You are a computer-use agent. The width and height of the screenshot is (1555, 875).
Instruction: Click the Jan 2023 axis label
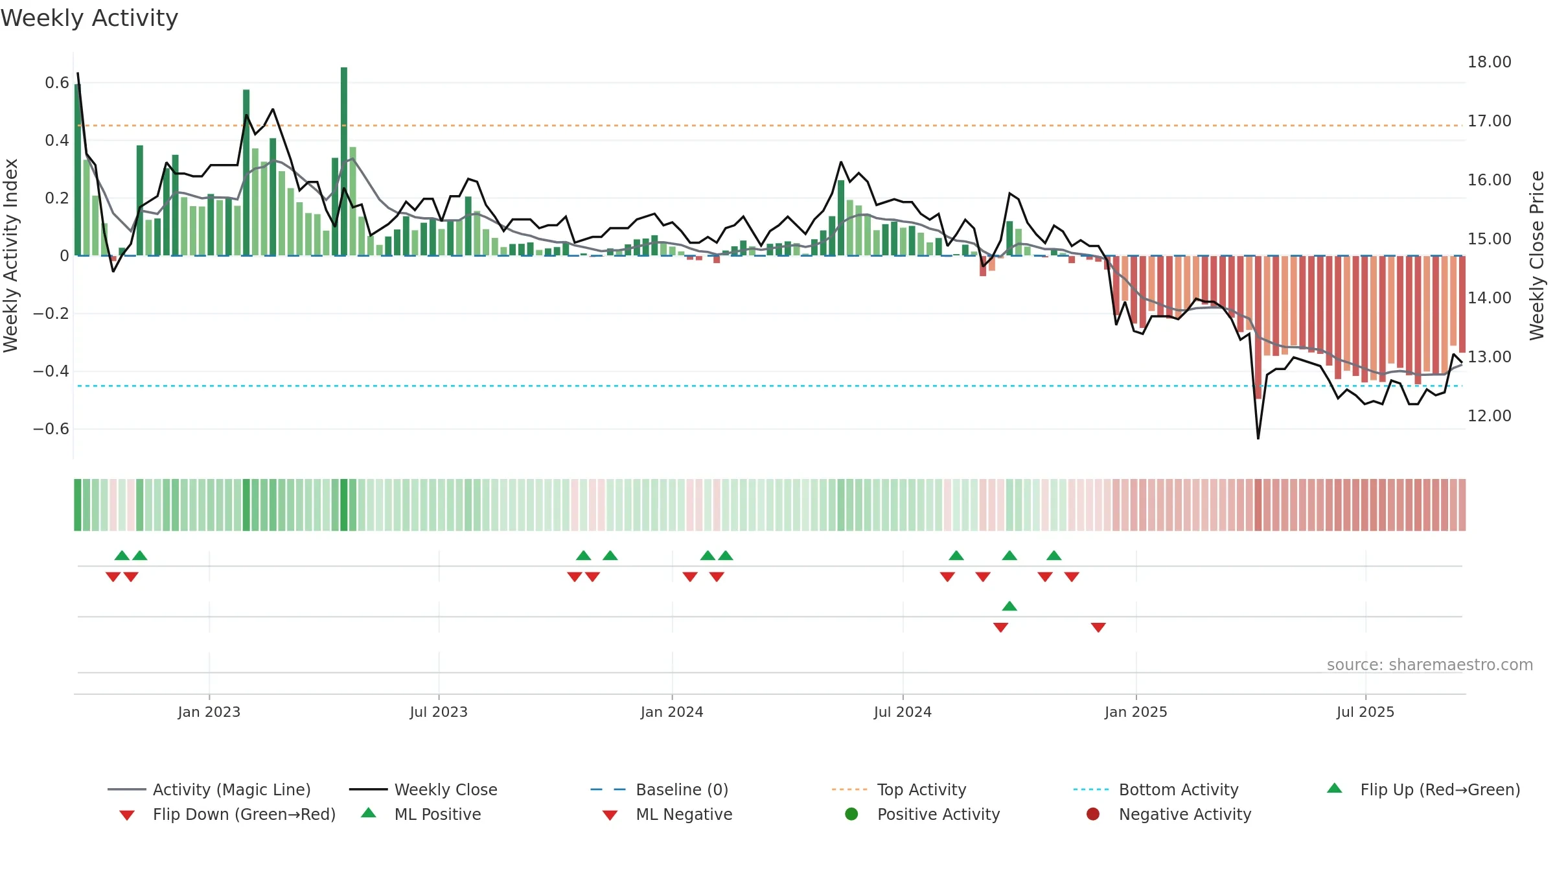(x=209, y=712)
